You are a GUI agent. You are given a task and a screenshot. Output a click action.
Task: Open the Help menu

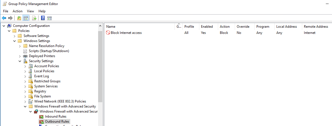point(42,11)
